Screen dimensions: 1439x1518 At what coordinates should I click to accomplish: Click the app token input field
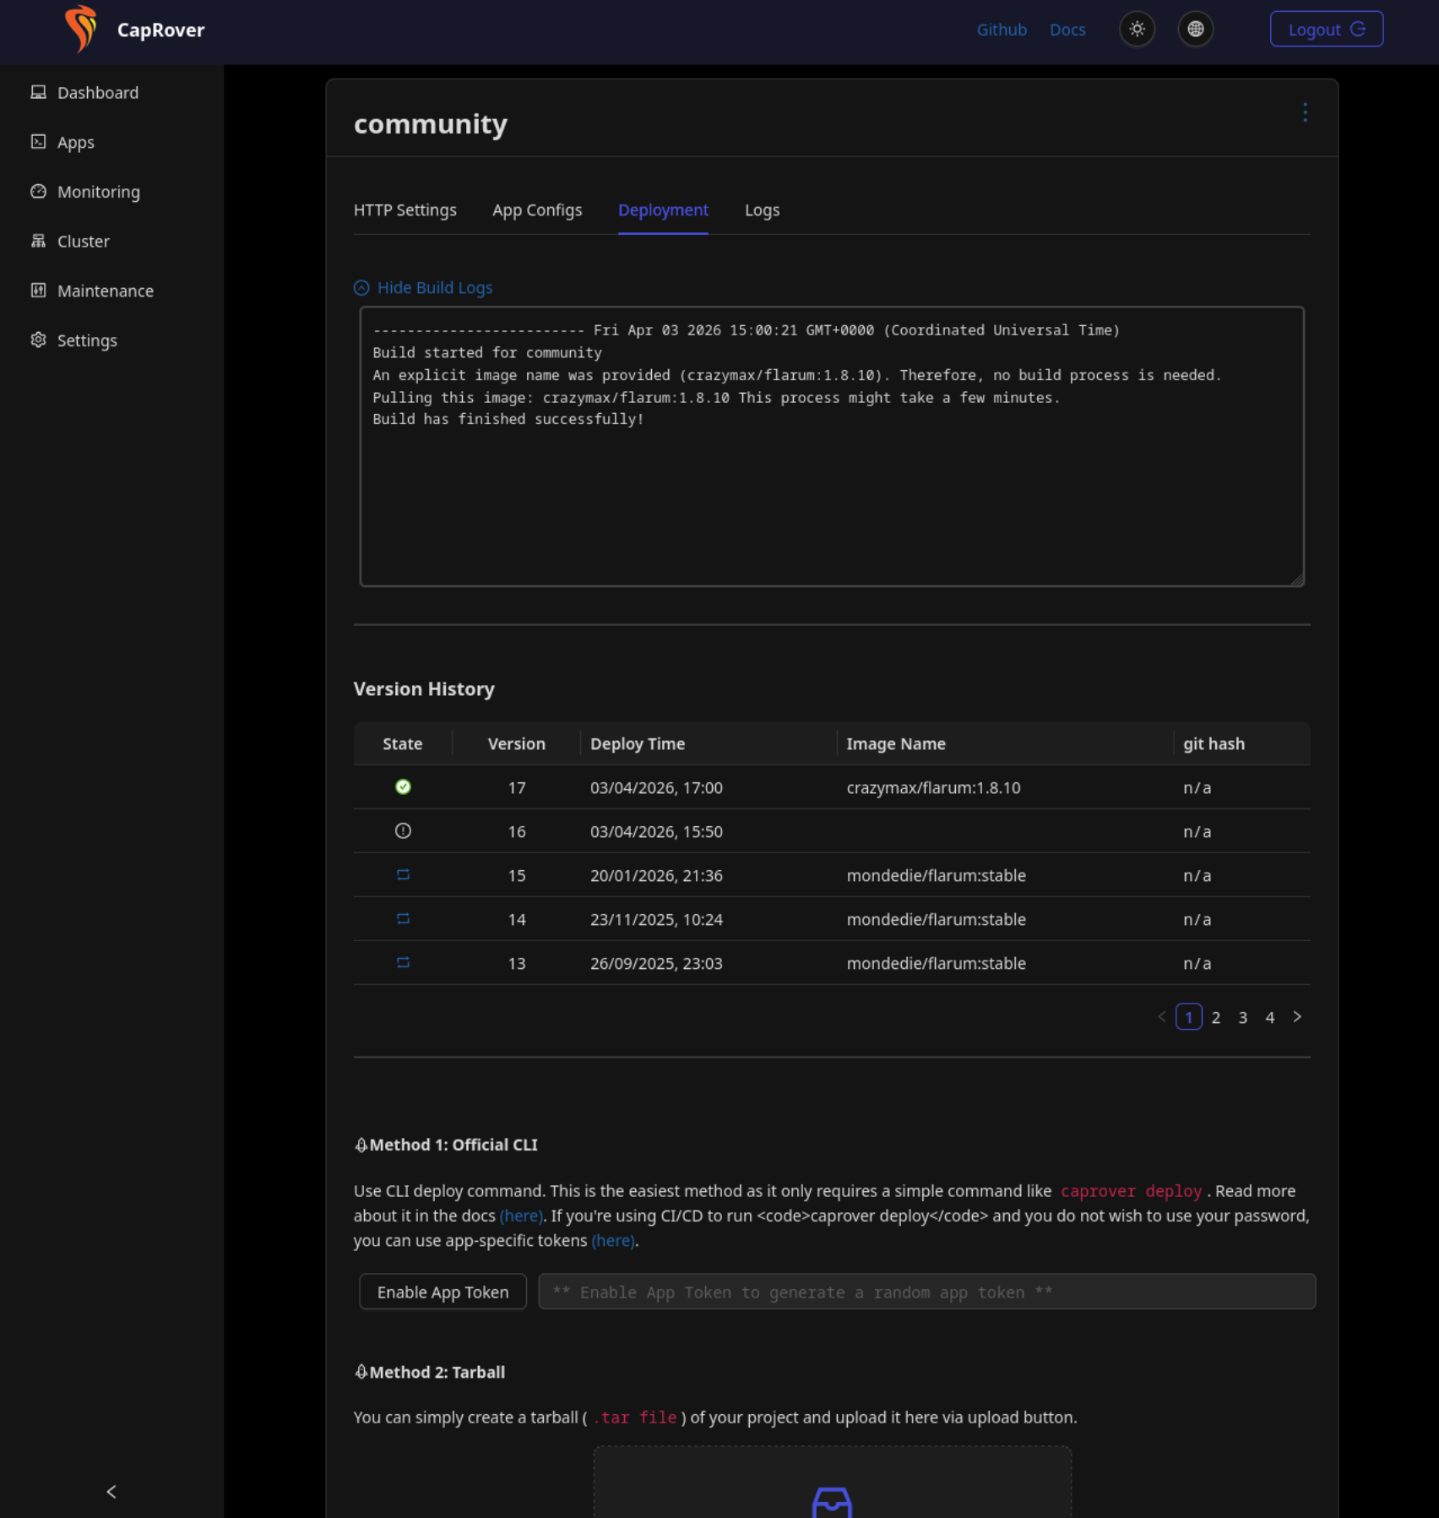click(x=926, y=1292)
